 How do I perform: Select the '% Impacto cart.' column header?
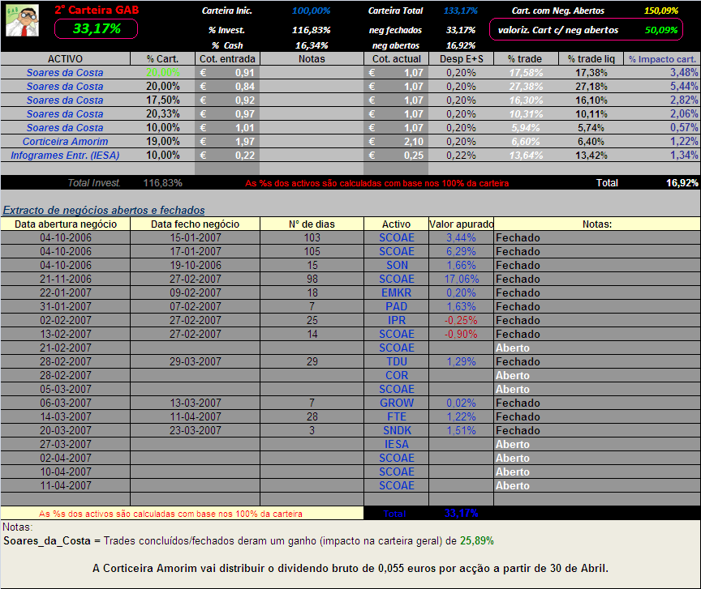click(x=662, y=59)
